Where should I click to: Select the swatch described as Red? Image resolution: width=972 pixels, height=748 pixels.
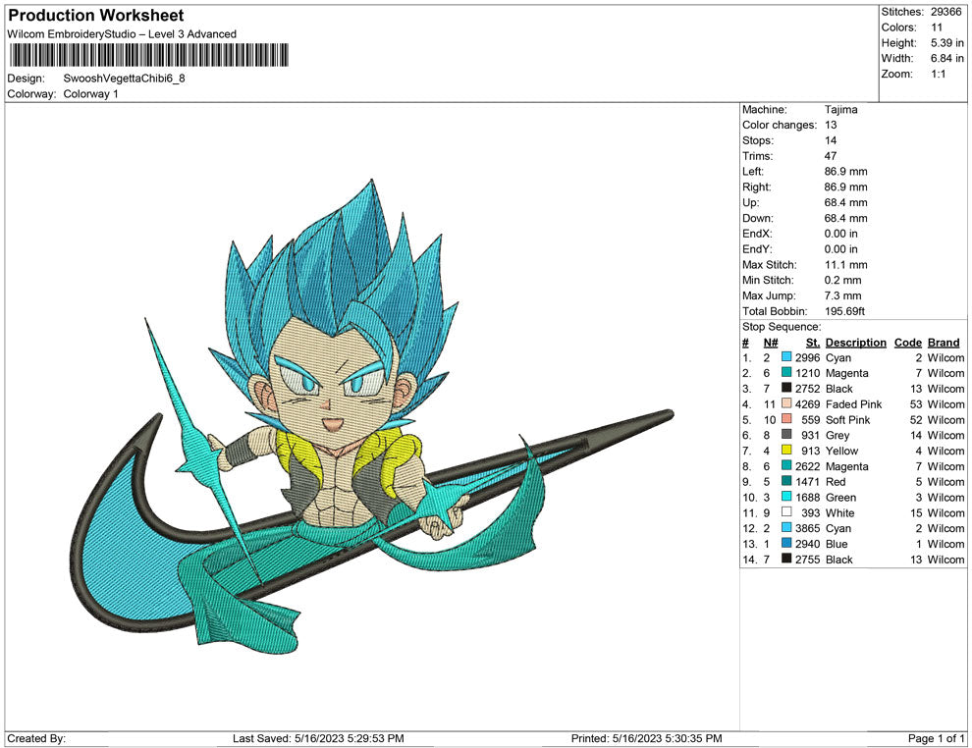coord(786,481)
